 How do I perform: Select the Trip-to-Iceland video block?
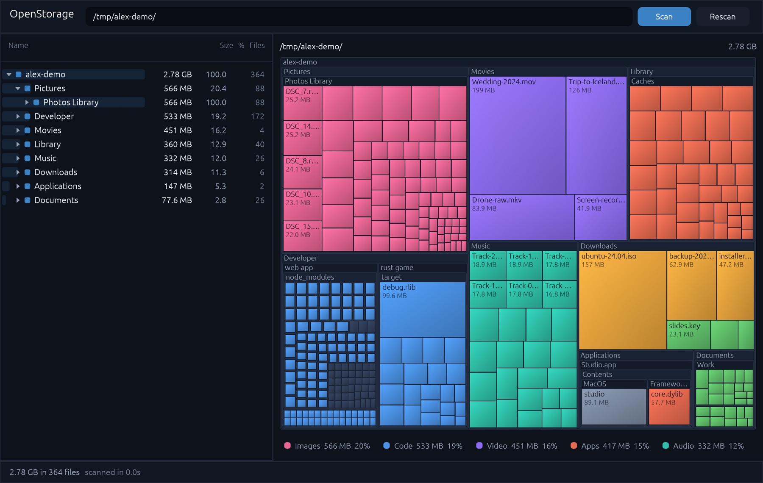point(596,136)
